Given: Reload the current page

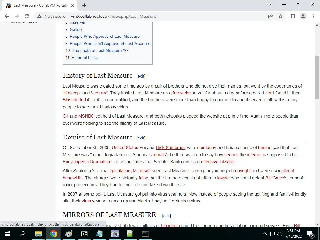Looking at the screenshot, I should [27, 16].
